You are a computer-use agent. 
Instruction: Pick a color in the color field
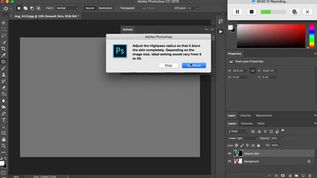271,36
